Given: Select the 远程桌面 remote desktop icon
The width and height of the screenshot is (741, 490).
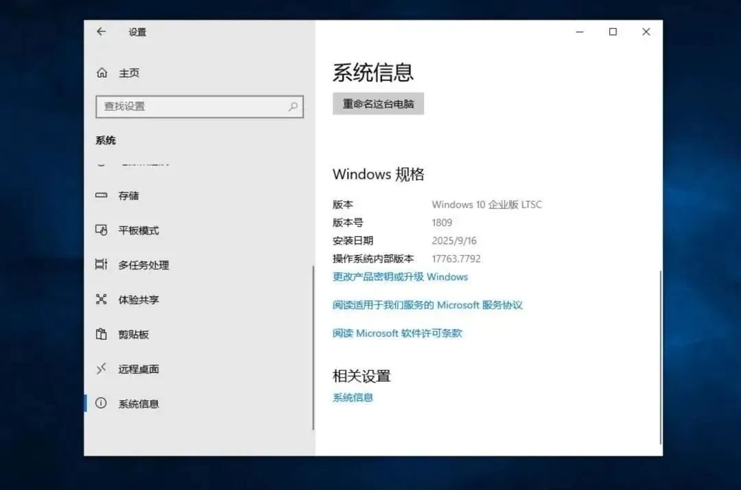Looking at the screenshot, I should click(101, 369).
